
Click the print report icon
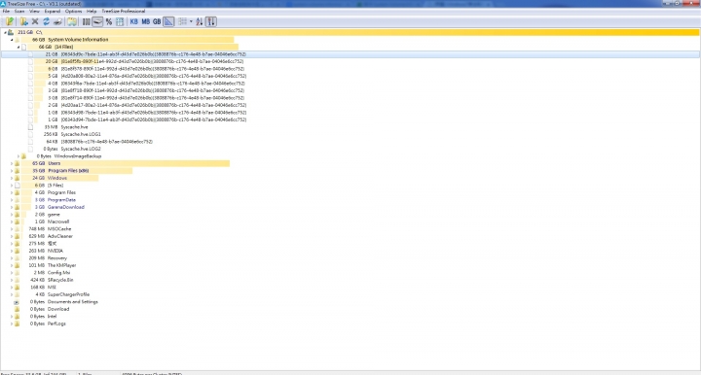coord(57,21)
